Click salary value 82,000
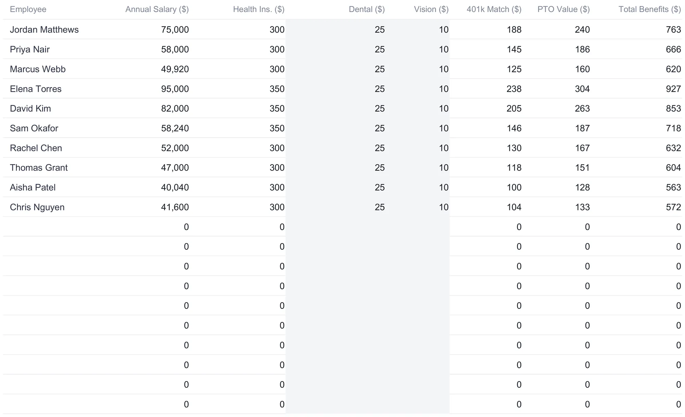 pos(175,108)
